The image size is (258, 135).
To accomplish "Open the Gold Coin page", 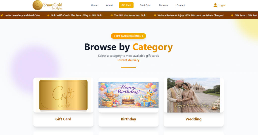I will [x=145, y=5].
